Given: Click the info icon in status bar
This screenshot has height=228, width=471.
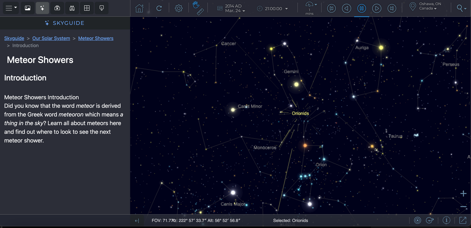Looking at the screenshot, I should (446, 220).
